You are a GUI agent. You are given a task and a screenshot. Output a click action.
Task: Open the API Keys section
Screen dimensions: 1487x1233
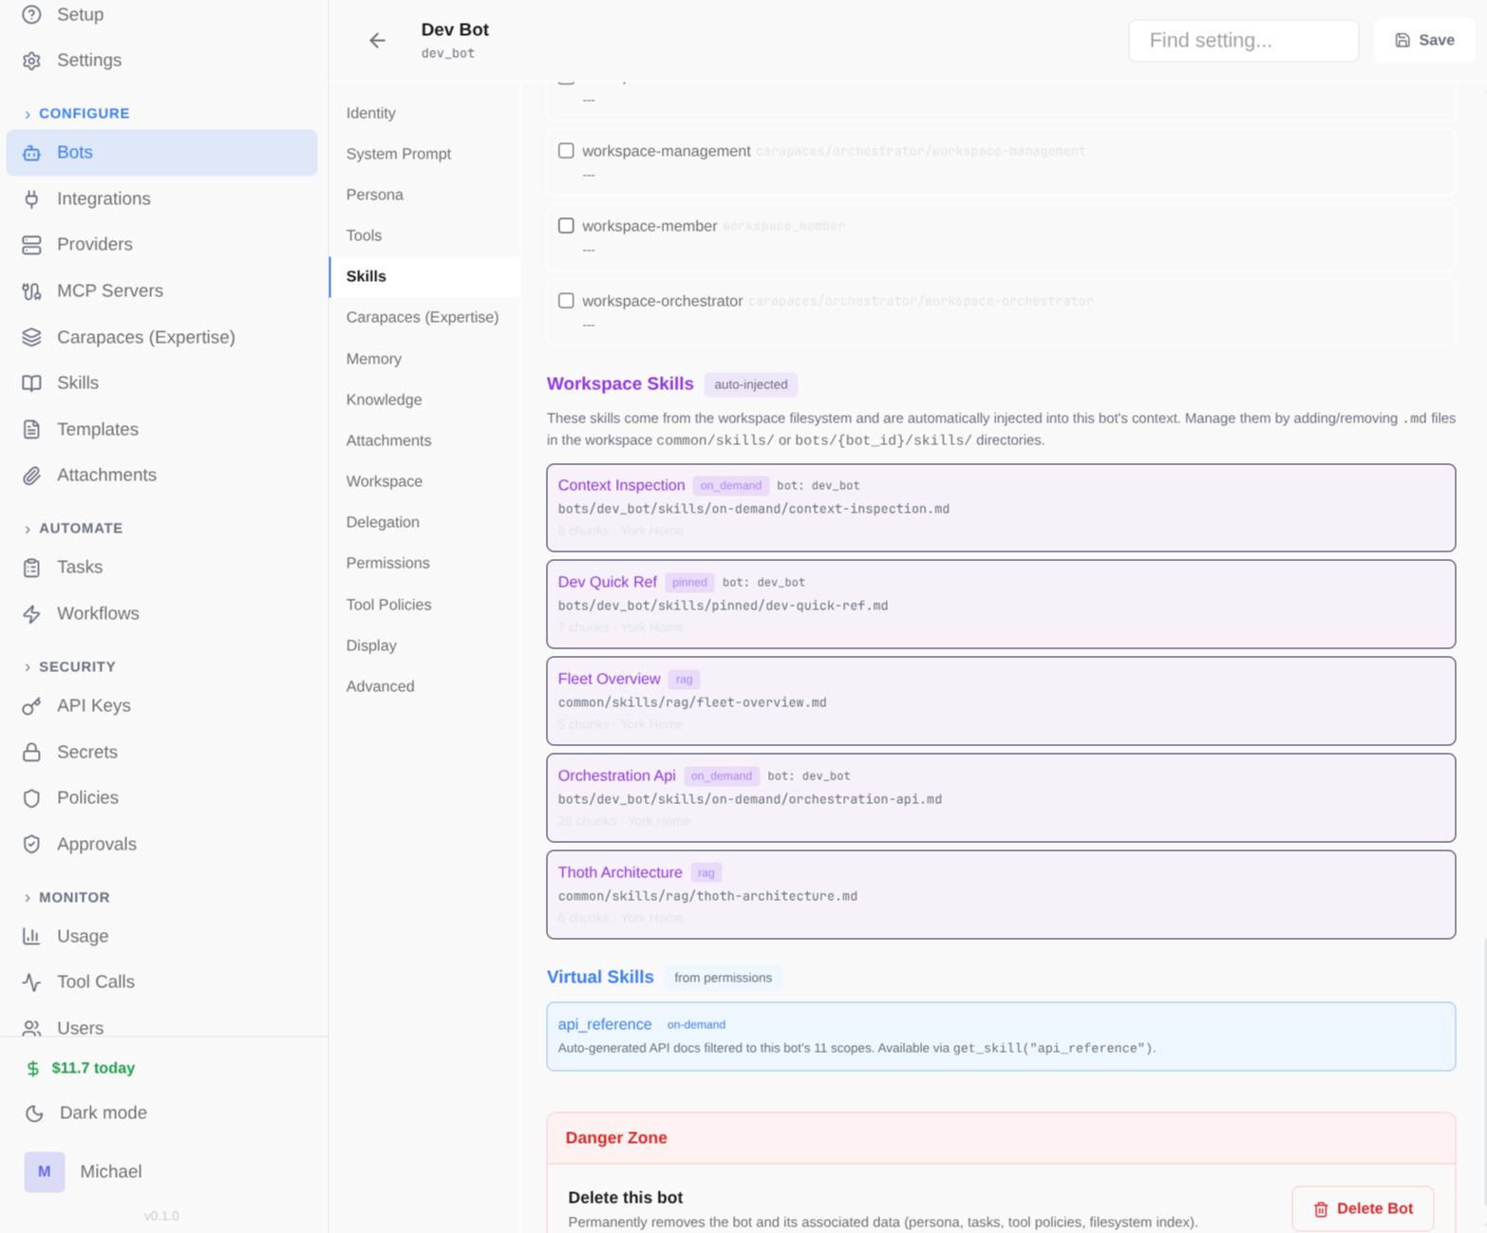coord(93,705)
